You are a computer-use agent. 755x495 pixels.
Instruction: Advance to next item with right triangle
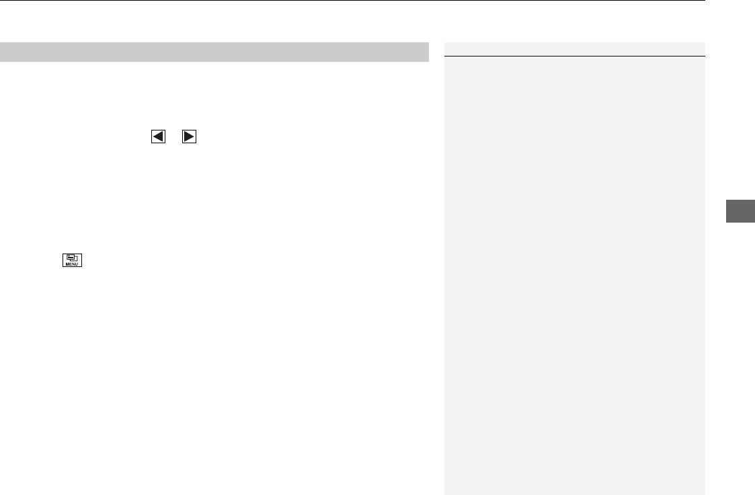click(x=189, y=137)
